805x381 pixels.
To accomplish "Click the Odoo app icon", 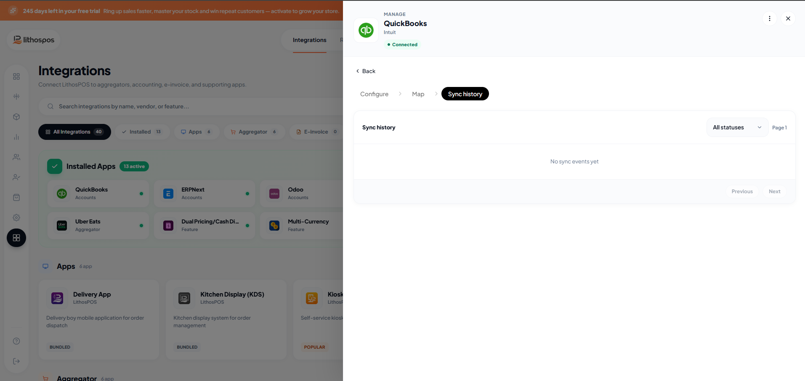I will (274, 194).
